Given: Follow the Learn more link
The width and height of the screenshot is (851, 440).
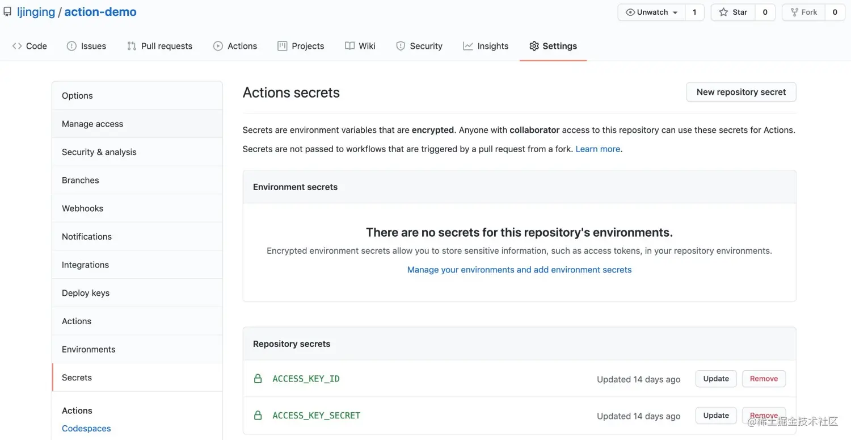Looking at the screenshot, I should coord(598,149).
